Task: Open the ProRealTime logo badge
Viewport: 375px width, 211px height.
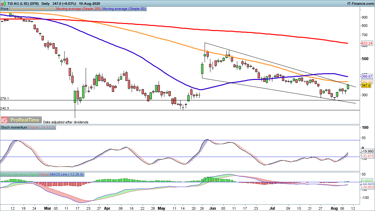Action: pos(25,120)
